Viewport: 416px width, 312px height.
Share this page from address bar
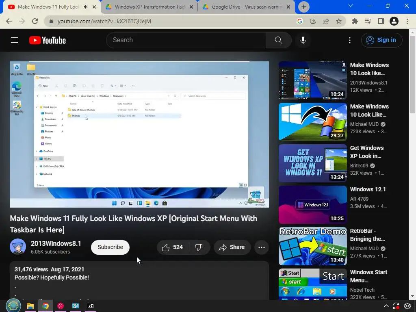click(x=326, y=21)
